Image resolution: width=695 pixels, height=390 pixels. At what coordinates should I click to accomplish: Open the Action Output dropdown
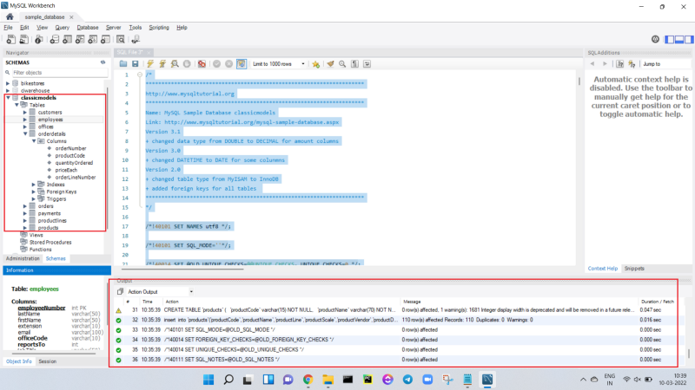160,292
